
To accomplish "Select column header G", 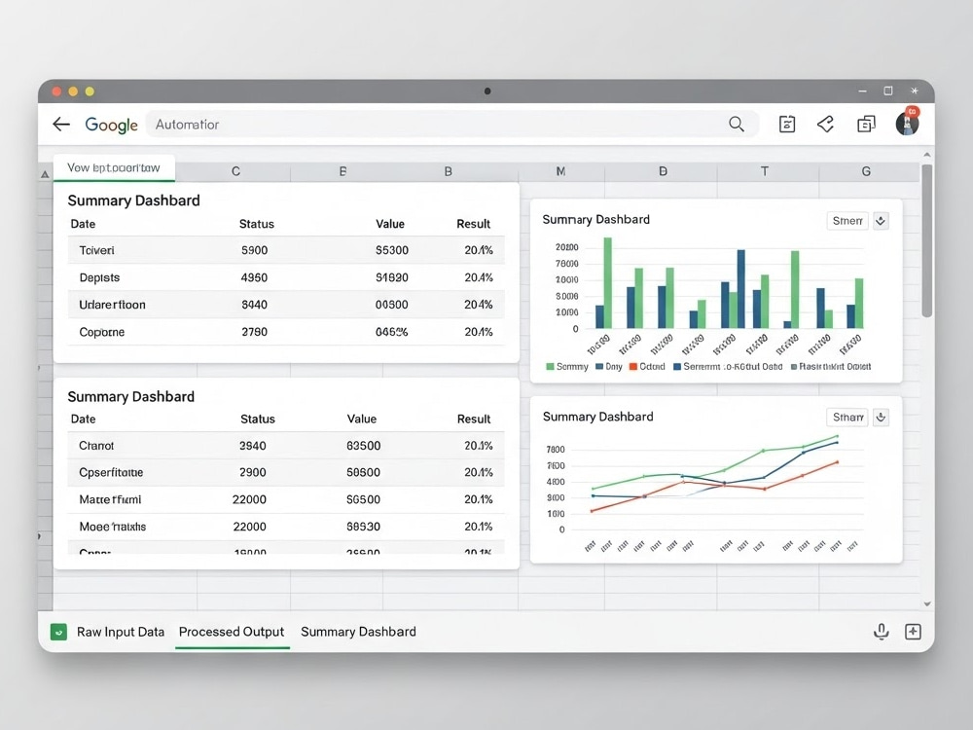I will click(866, 171).
